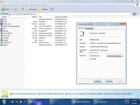Click Eliminar los elementos seleccionados
Image resolution: width=140 pixels, height=105 pixels.
118,94
